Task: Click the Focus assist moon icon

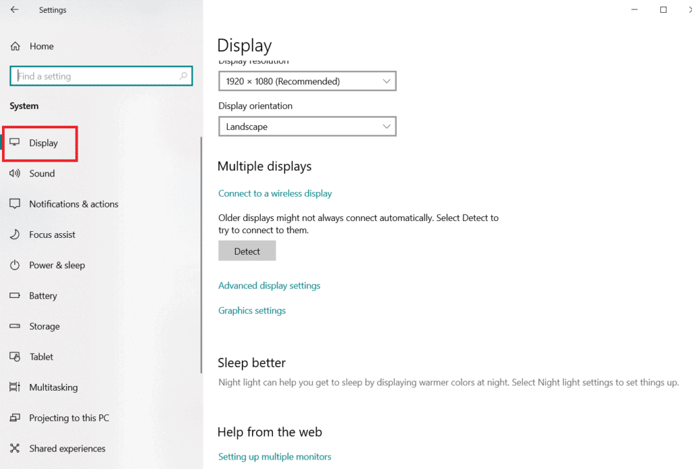Action: (15, 234)
